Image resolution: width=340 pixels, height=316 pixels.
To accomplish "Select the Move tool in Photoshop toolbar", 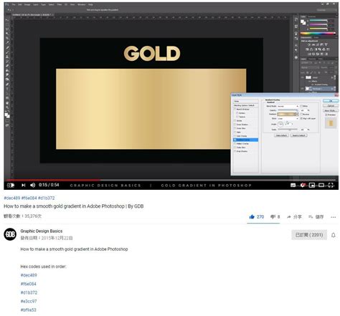I will (x=7, y=20).
